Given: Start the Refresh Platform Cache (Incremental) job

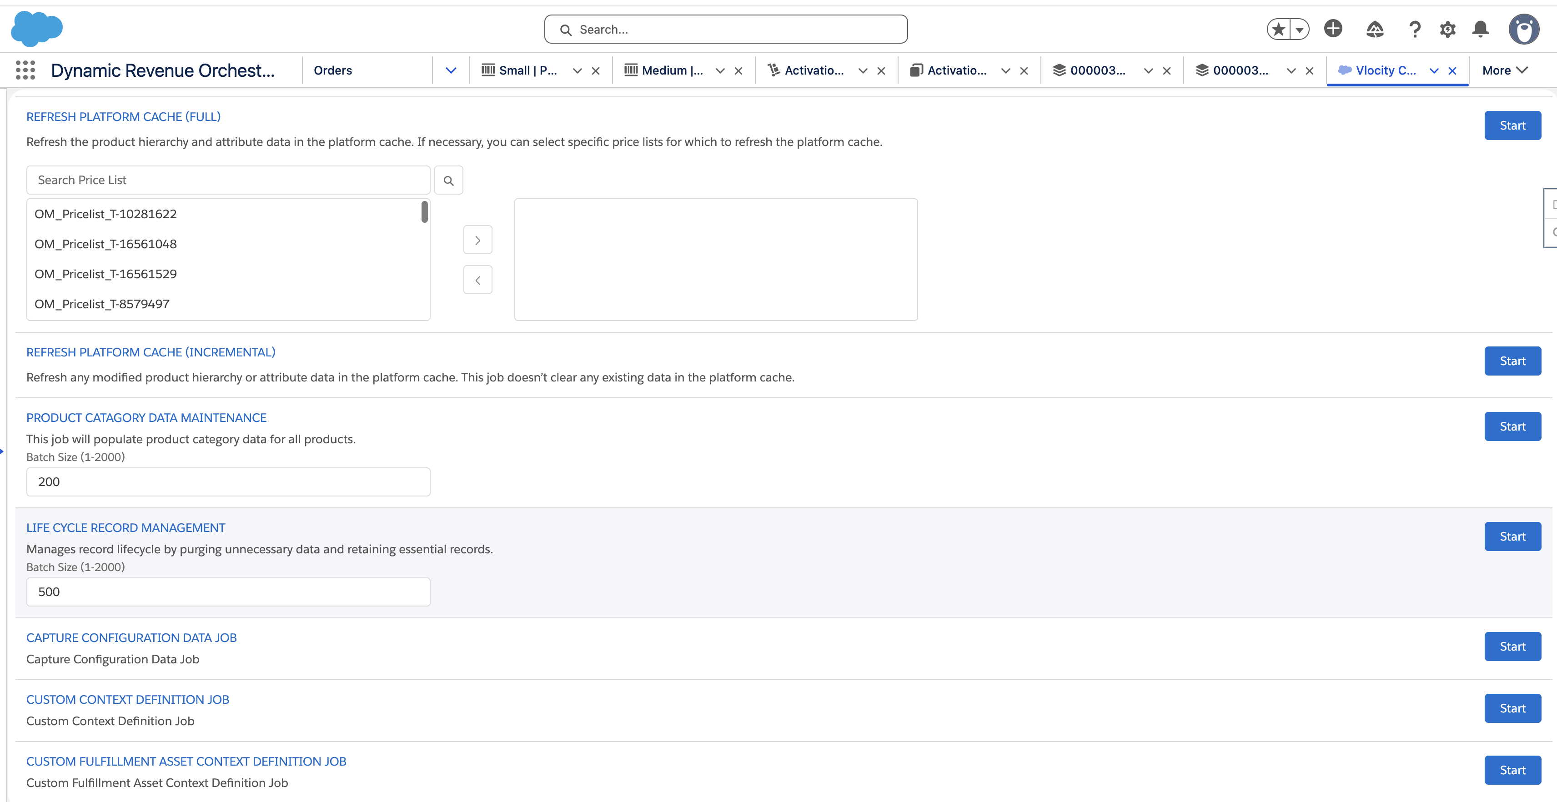Looking at the screenshot, I should (x=1512, y=361).
